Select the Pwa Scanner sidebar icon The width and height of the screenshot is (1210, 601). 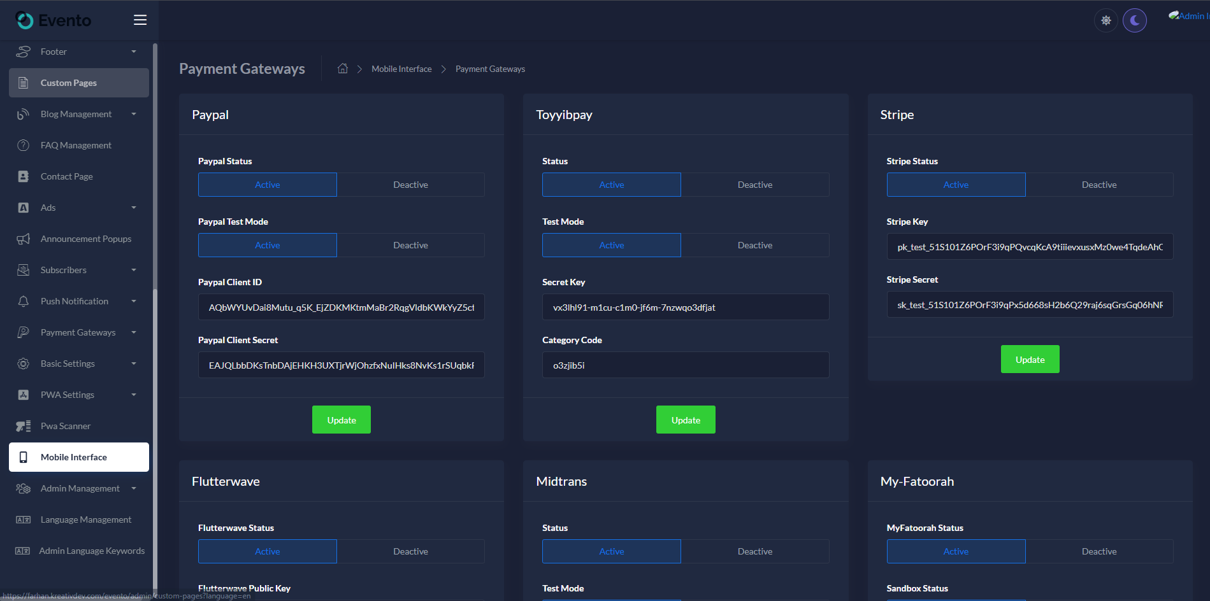tap(23, 425)
